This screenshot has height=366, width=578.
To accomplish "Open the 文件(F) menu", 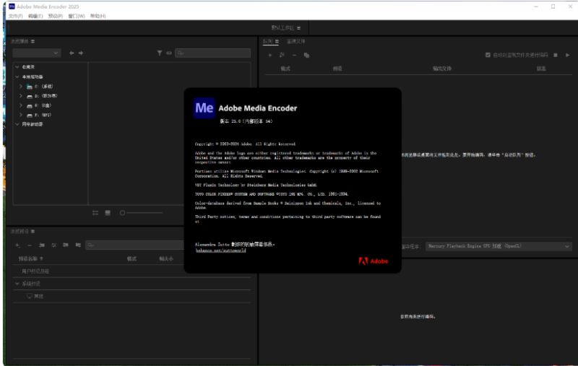I will (x=16, y=16).
